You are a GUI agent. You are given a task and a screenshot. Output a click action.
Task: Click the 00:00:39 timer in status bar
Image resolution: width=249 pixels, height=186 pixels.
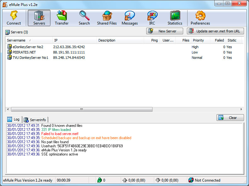[x=64, y=180]
